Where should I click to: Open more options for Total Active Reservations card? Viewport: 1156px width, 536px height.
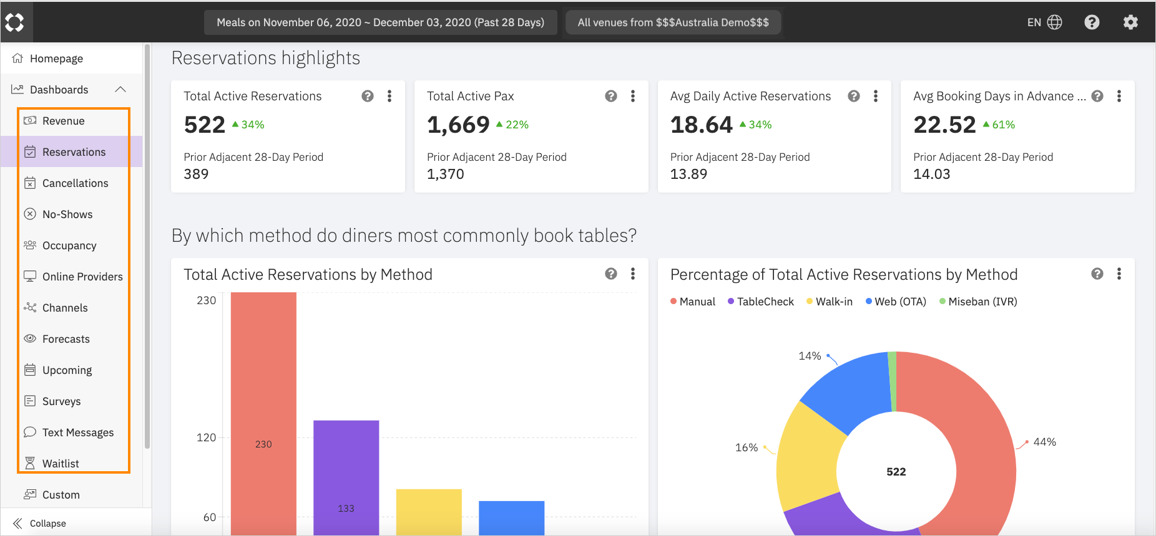(x=389, y=96)
